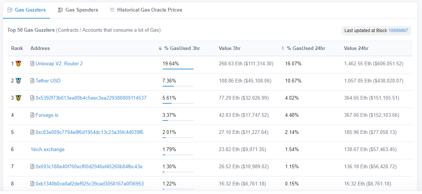Click the list icon beside Historical Gas Oracle Prices
This screenshot has width=422, height=194.
pyautogui.click(x=112, y=10)
